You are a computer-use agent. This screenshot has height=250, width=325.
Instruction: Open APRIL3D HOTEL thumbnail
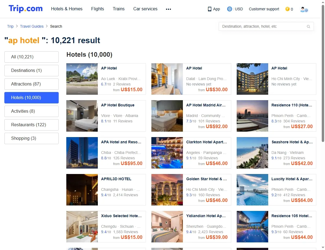pyautogui.click(x=82, y=190)
